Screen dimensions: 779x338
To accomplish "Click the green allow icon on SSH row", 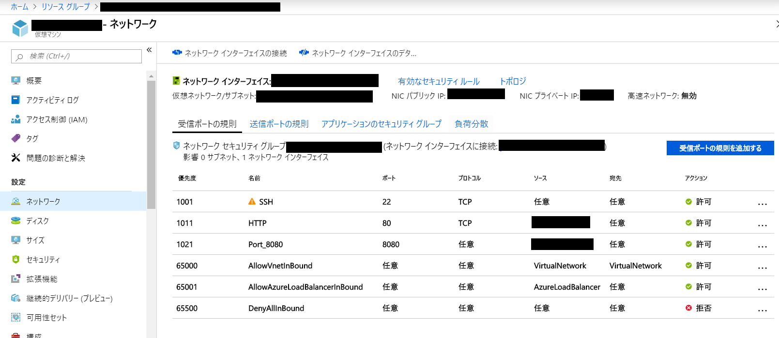I will pos(688,202).
